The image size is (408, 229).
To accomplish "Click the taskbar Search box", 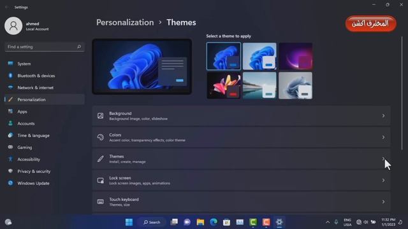I will [x=152, y=222].
